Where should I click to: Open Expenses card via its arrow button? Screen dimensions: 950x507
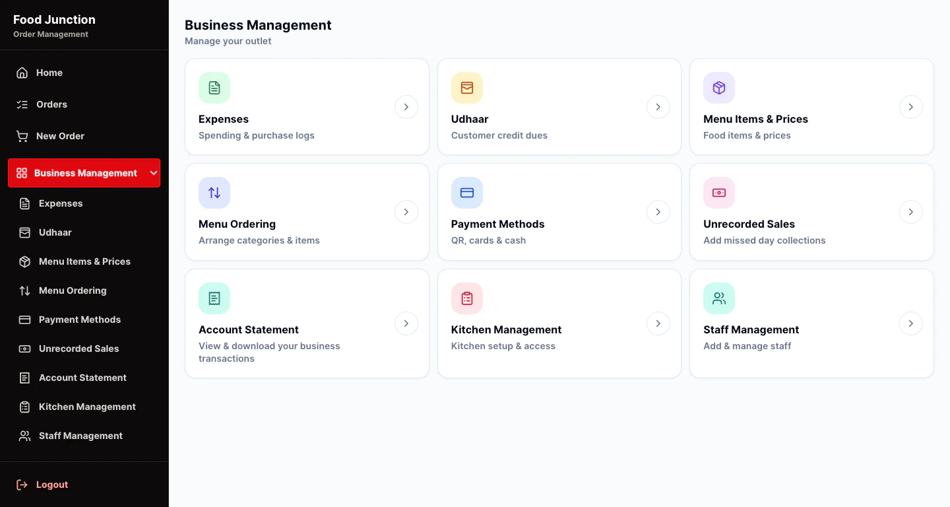pos(406,107)
